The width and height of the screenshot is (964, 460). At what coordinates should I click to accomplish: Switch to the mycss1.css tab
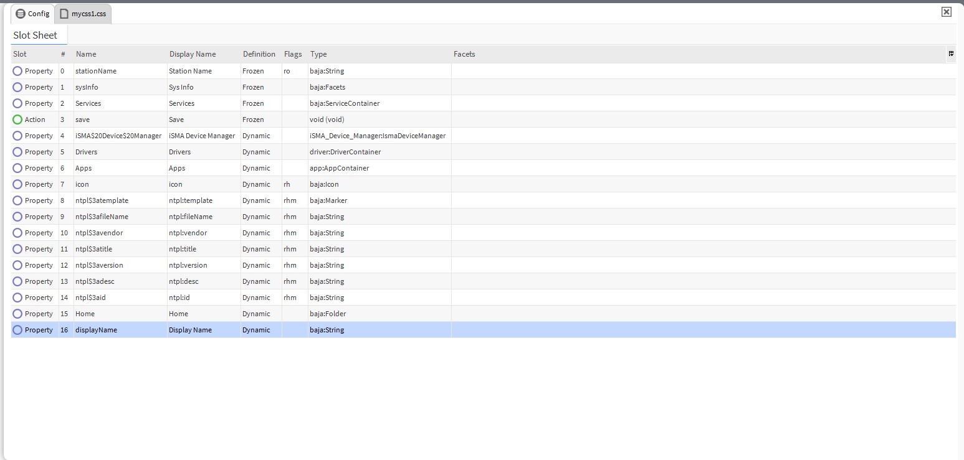[88, 14]
